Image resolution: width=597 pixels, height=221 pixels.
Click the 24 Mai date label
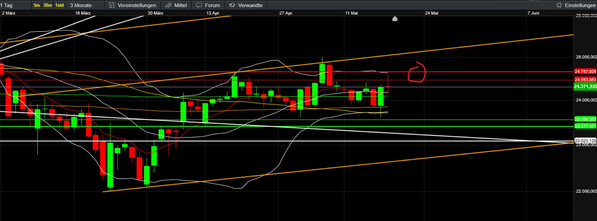click(432, 13)
